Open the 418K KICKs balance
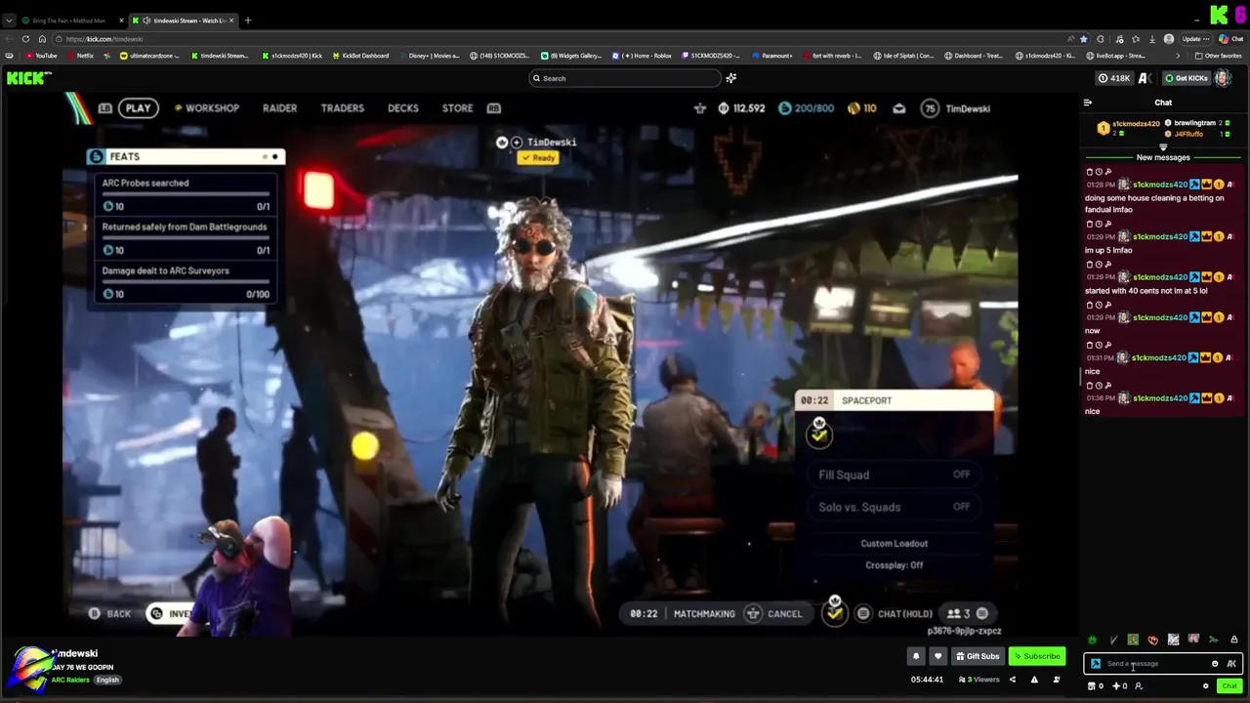 (1114, 78)
